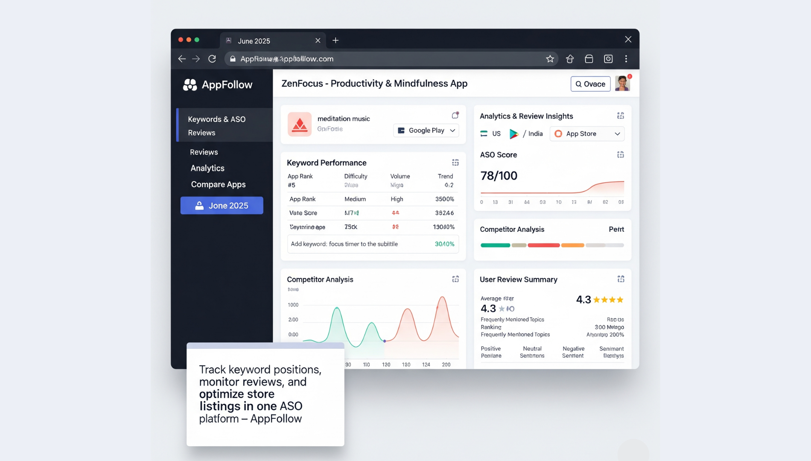Select Keywords & ASO Reviews in sidebar
The height and width of the screenshot is (461, 811).
click(225, 125)
